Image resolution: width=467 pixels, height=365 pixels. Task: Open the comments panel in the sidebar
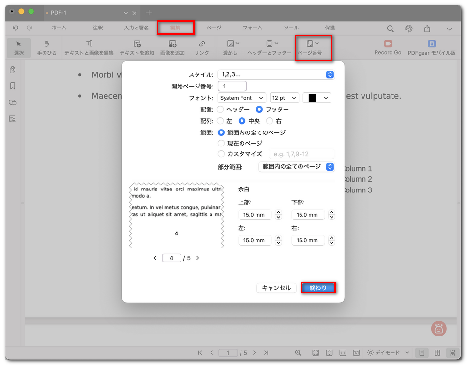[13, 102]
